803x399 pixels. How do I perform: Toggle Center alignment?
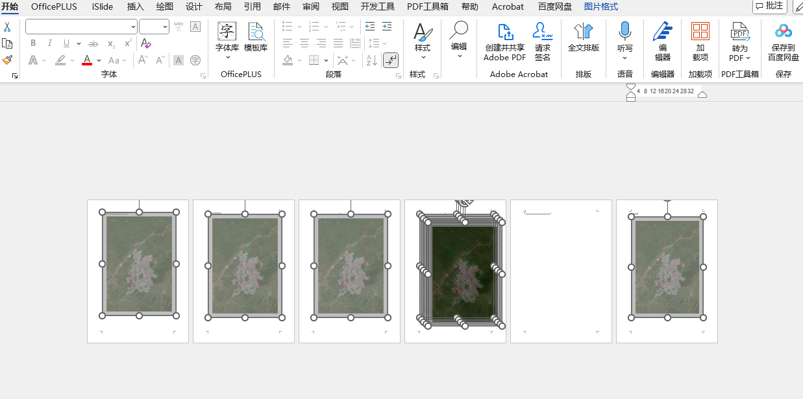pos(304,43)
